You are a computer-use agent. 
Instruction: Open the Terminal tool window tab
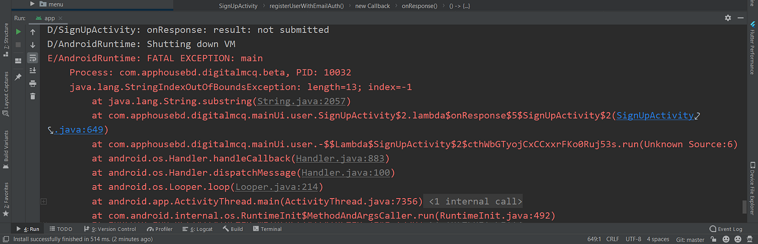click(267, 229)
